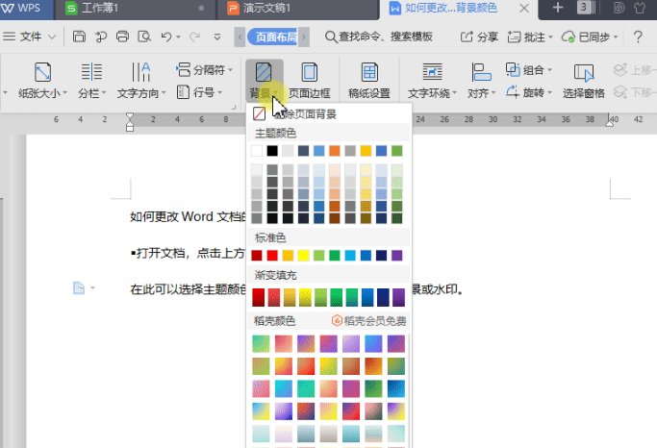Image resolution: width=657 pixels, height=448 pixels.
Task: Expand the Group (组合) dropdown arrow
Action: [x=549, y=70]
